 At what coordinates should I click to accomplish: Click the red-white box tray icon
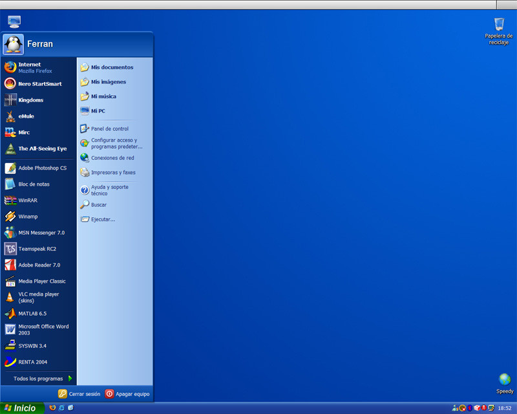pyautogui.click(x=477, y=408)
